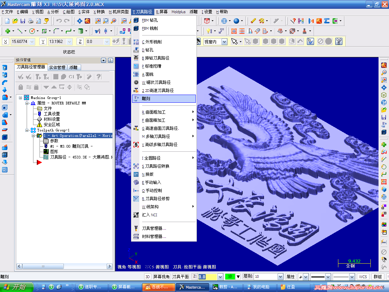389x292 pixels.
Task: Collapse the 属性 ROUTER DEFAULT node
Action: click(27, 103)
